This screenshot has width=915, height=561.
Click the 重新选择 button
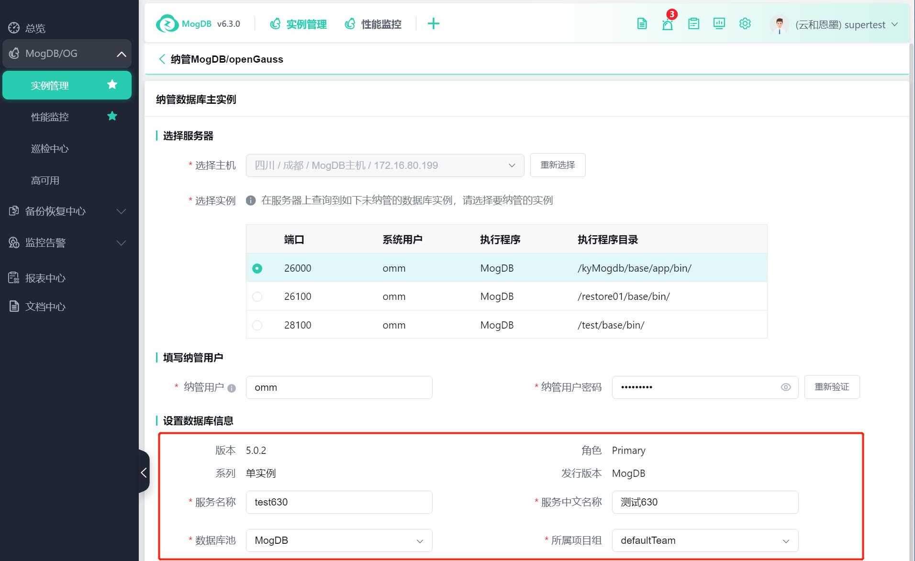point(558,165)
